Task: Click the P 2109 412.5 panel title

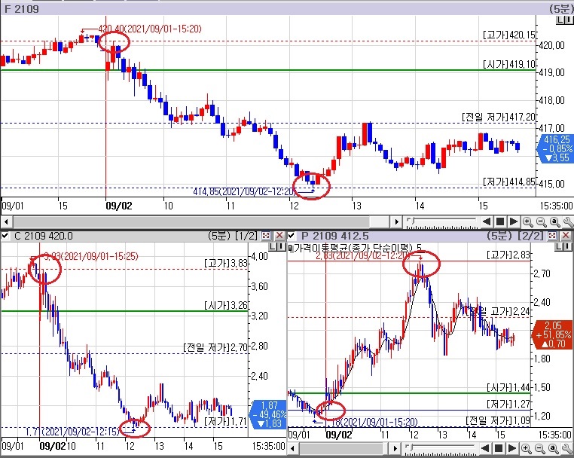Action: click(x=334, y=236)
